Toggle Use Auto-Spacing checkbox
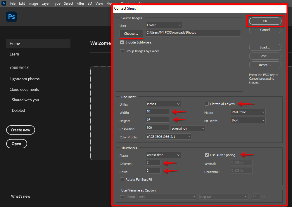 [x=207, y=155]
